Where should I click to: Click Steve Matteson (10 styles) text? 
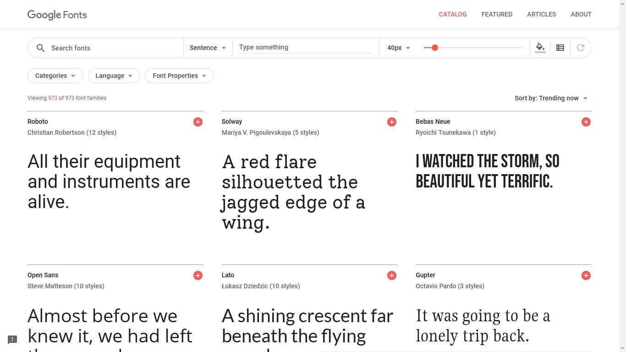[66, 286]
